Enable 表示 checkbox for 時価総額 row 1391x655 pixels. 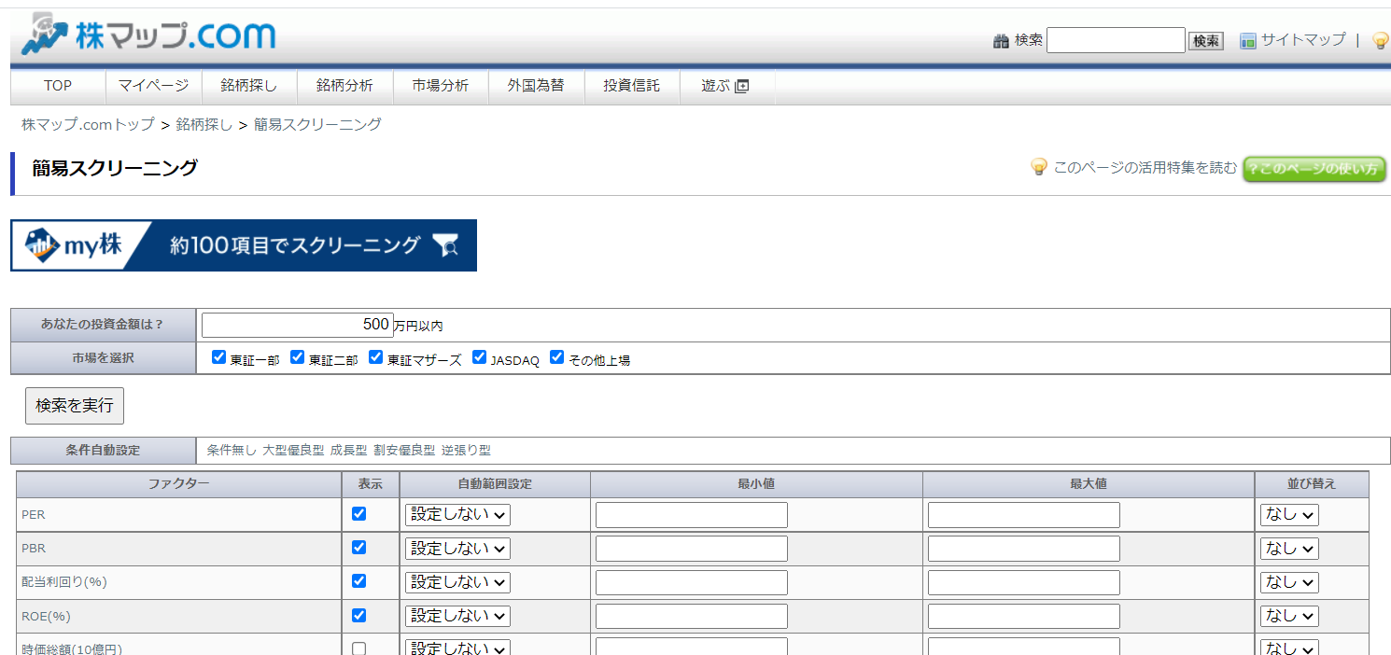pyautogui.click(x=358, y=648)
